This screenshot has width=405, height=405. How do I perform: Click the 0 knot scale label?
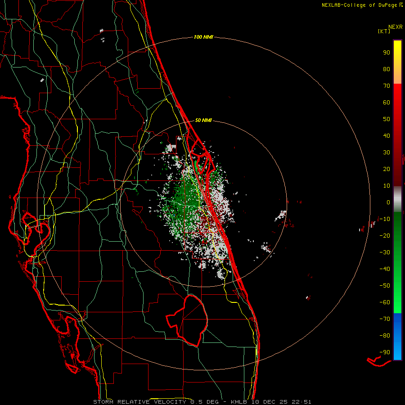coord(388,202)
